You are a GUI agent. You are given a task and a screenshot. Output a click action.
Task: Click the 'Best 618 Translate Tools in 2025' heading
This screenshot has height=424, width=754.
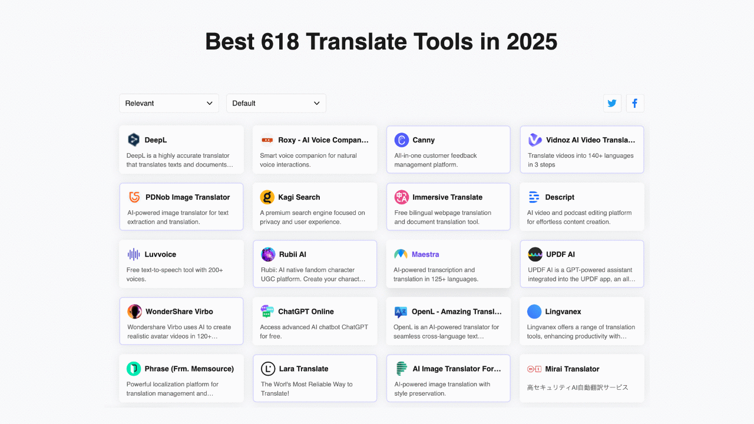pos(381,42)
